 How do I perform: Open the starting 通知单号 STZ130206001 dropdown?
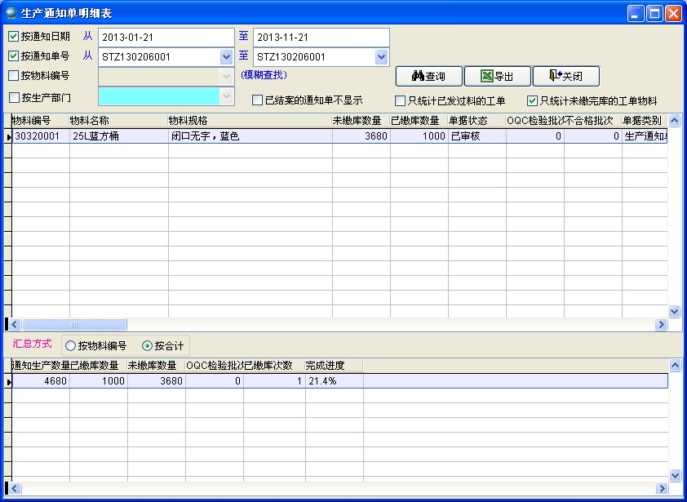coord(226,57)
